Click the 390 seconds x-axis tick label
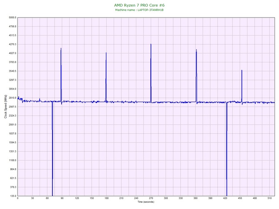 coord(210,198)
